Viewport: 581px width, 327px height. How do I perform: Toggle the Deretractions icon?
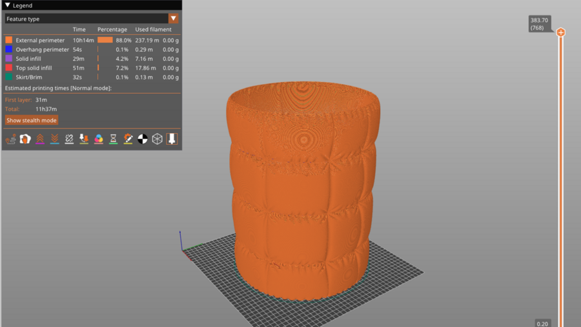point(55,139)
